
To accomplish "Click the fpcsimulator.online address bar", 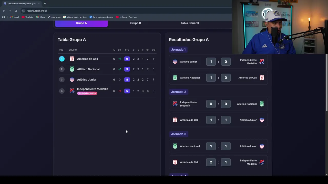I will pyautogui.click(x=37, y=11).
